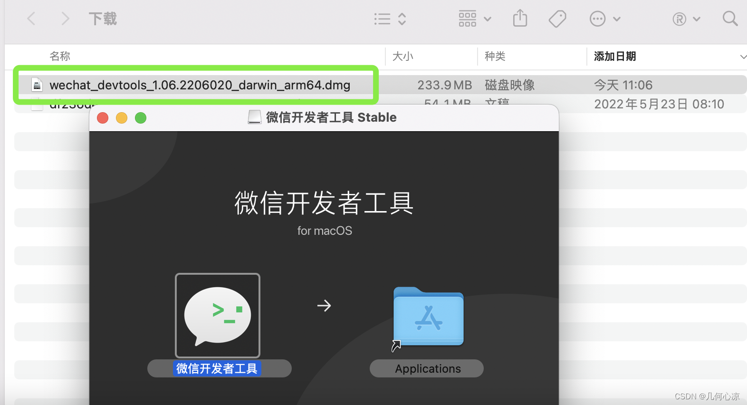Click the Applications folder label
This screenshot has width=747, height=405.
[x=428, y=368]
